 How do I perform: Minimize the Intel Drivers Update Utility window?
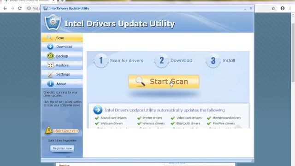coord(245,9)
